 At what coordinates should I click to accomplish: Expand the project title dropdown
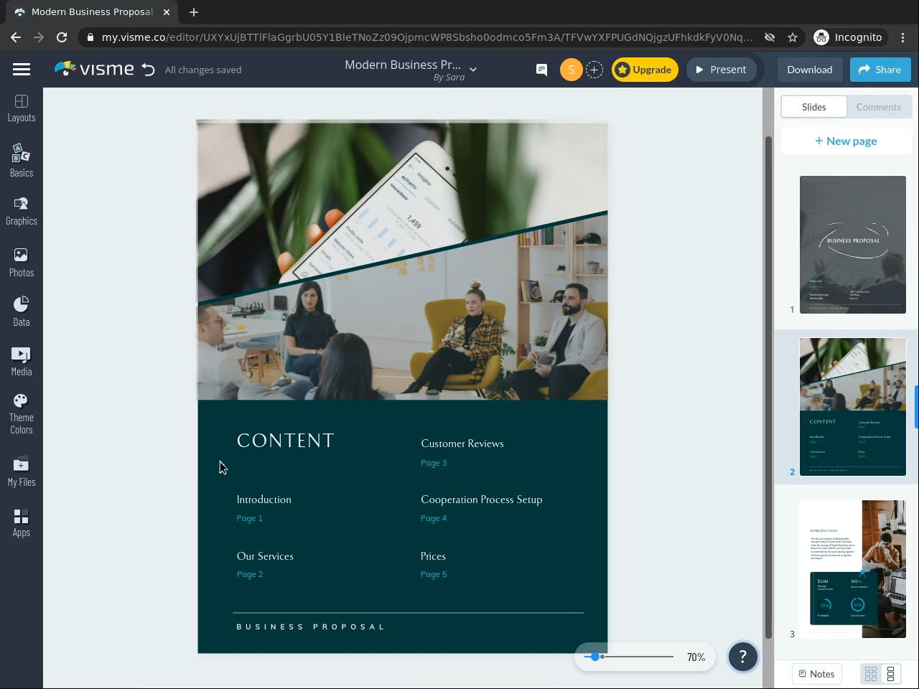click(x=473, y=70)
